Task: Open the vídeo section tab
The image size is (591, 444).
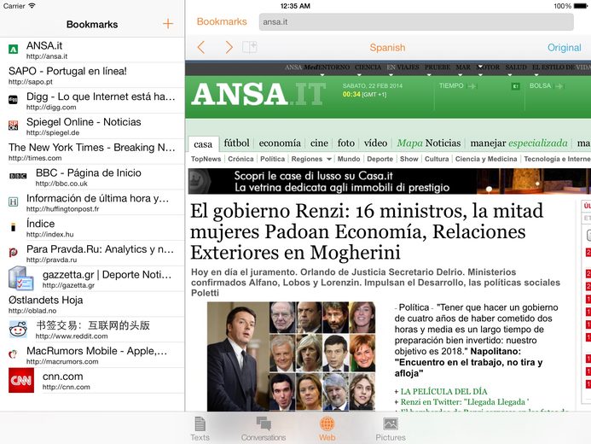Action: pos(375,143)
